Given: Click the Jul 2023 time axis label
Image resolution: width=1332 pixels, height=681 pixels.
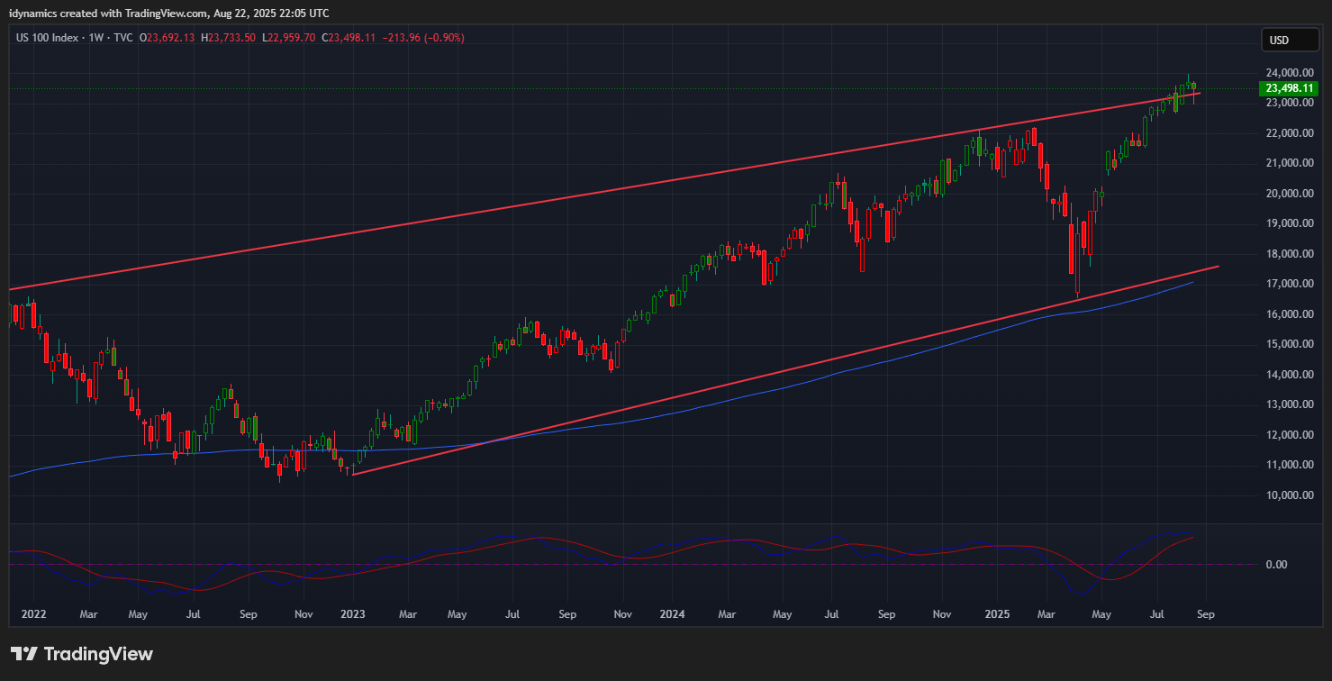Looking at the screenshot, I should click(513, 614).
